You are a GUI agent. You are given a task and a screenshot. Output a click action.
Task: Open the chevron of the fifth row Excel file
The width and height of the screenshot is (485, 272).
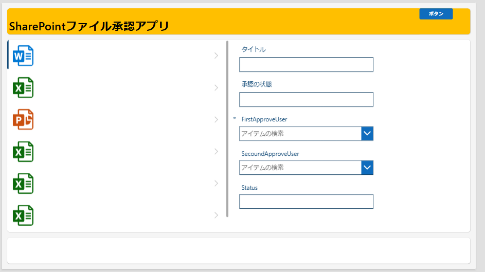pyautogui.click(x=216, y=183)
